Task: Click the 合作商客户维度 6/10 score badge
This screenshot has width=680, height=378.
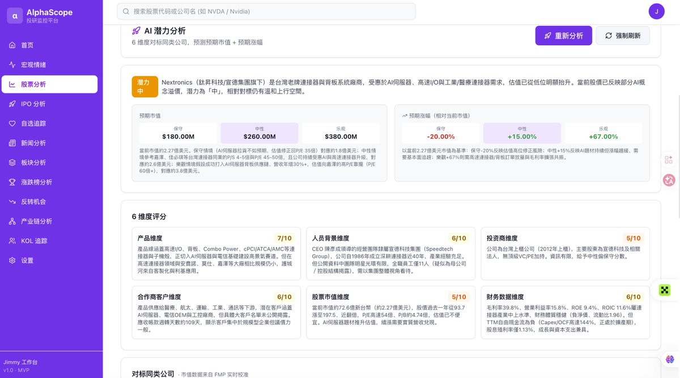Action: point(284,297)
